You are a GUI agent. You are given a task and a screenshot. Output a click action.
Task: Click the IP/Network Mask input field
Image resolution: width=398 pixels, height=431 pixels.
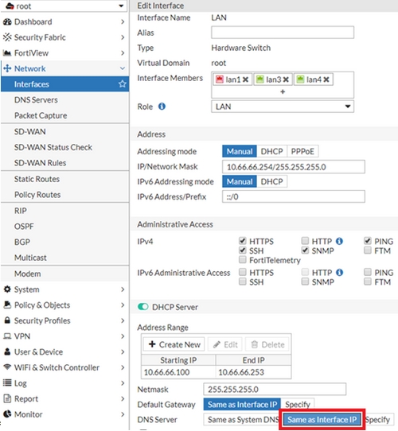(x=294, y=167)
